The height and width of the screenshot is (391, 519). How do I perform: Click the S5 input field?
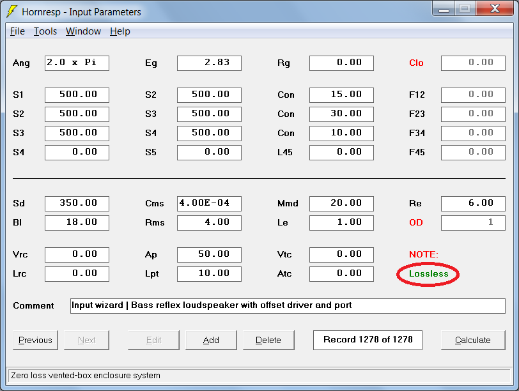pos(209,153)
